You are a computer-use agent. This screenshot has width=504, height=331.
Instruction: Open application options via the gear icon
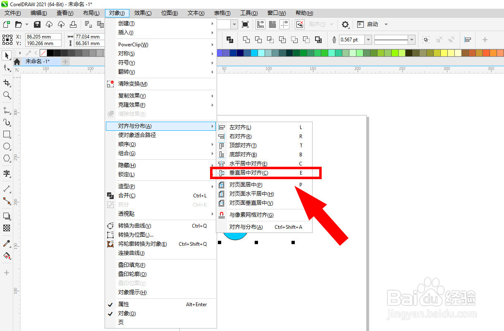(345, 24)
